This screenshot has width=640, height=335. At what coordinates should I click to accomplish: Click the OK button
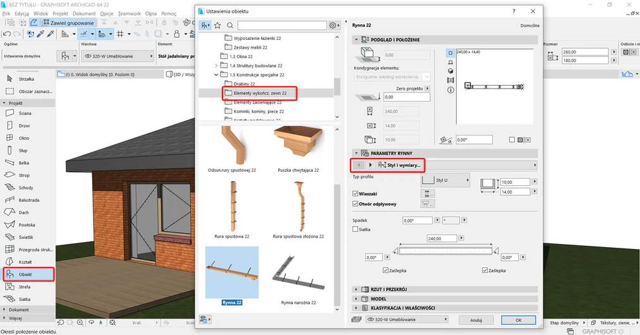518,320
